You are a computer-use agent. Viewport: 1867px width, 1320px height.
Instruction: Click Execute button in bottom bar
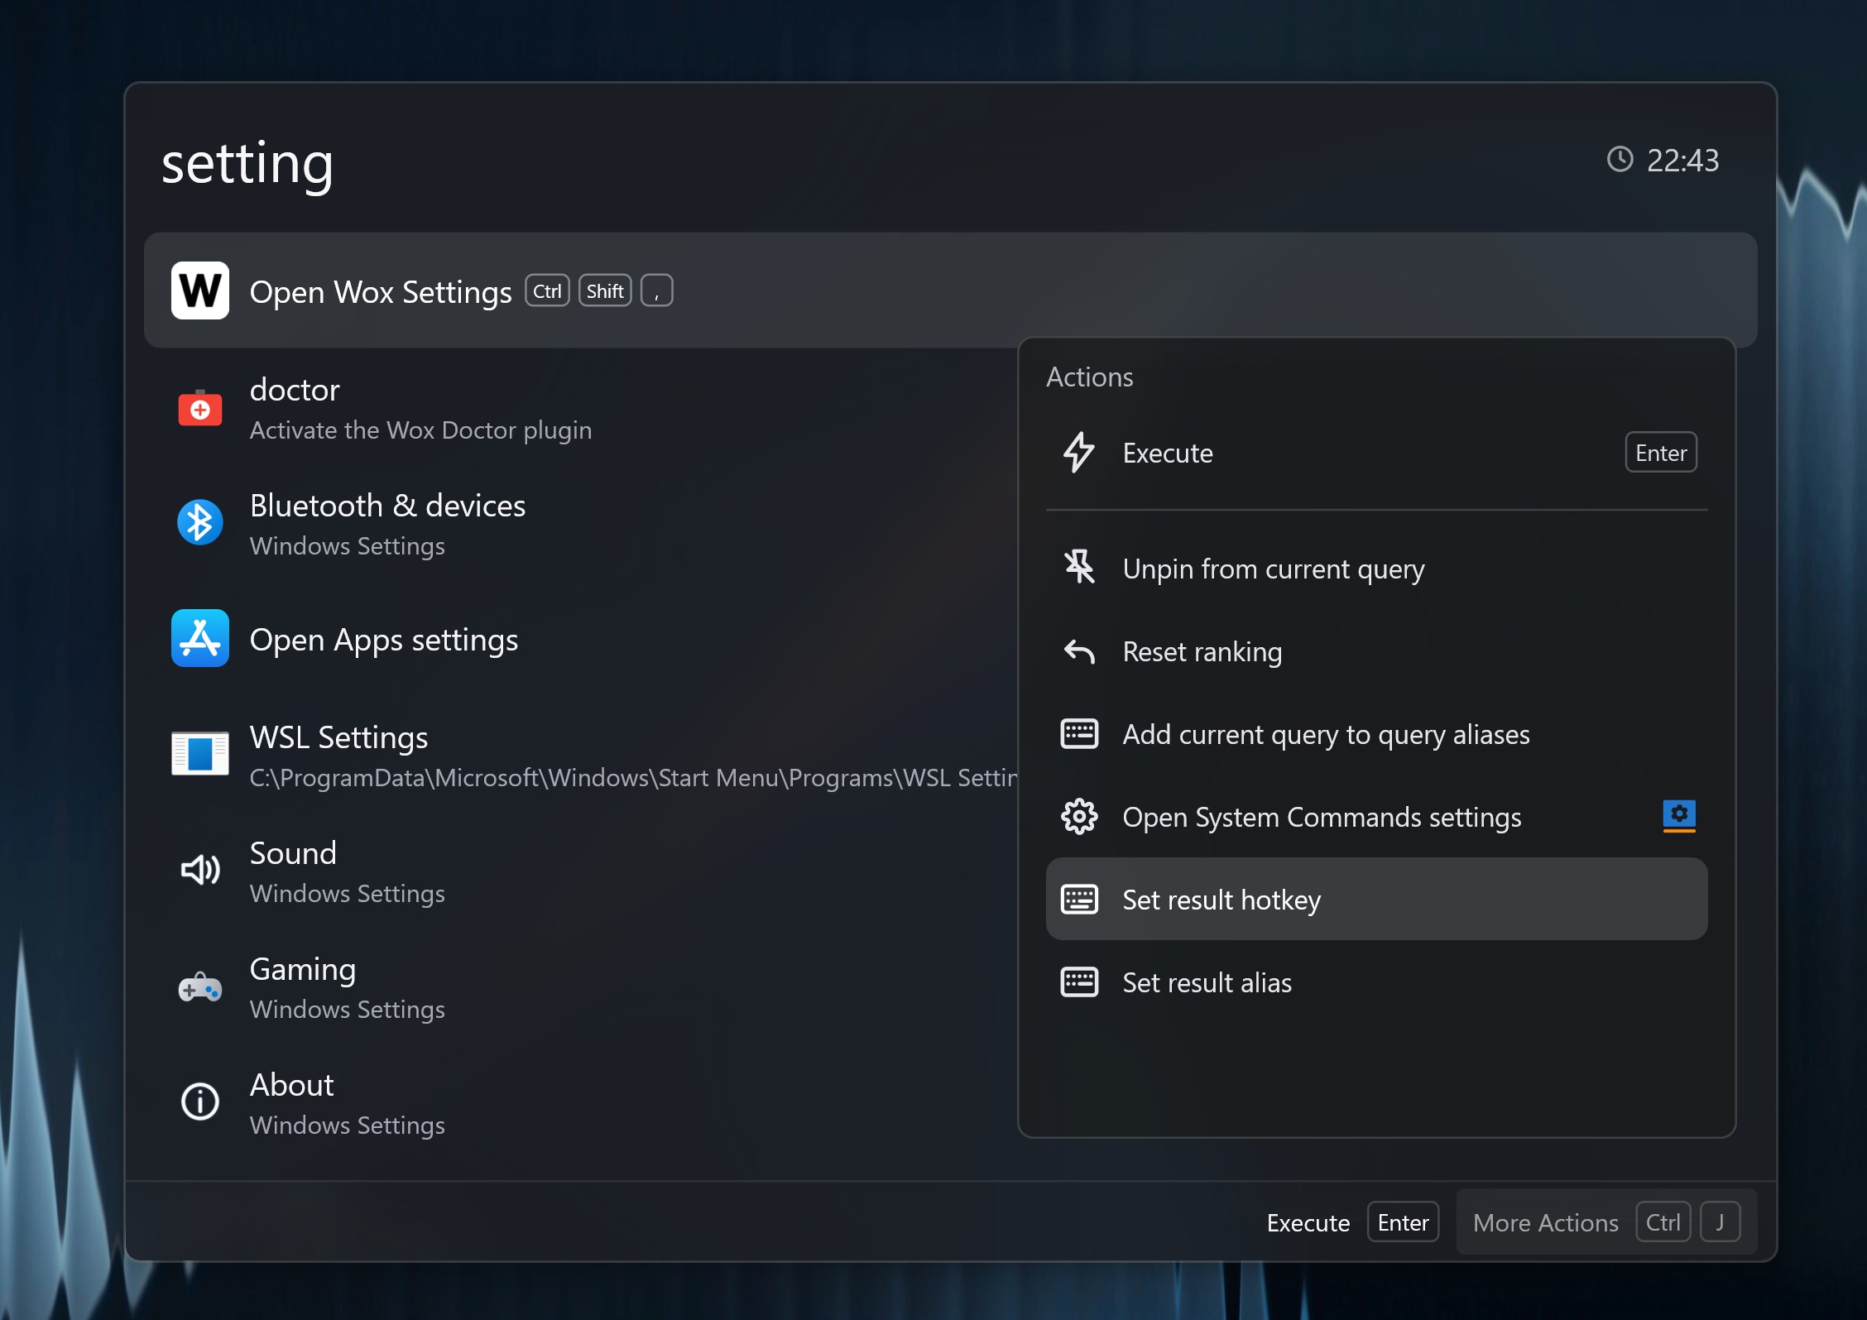pos(1352,1222)
